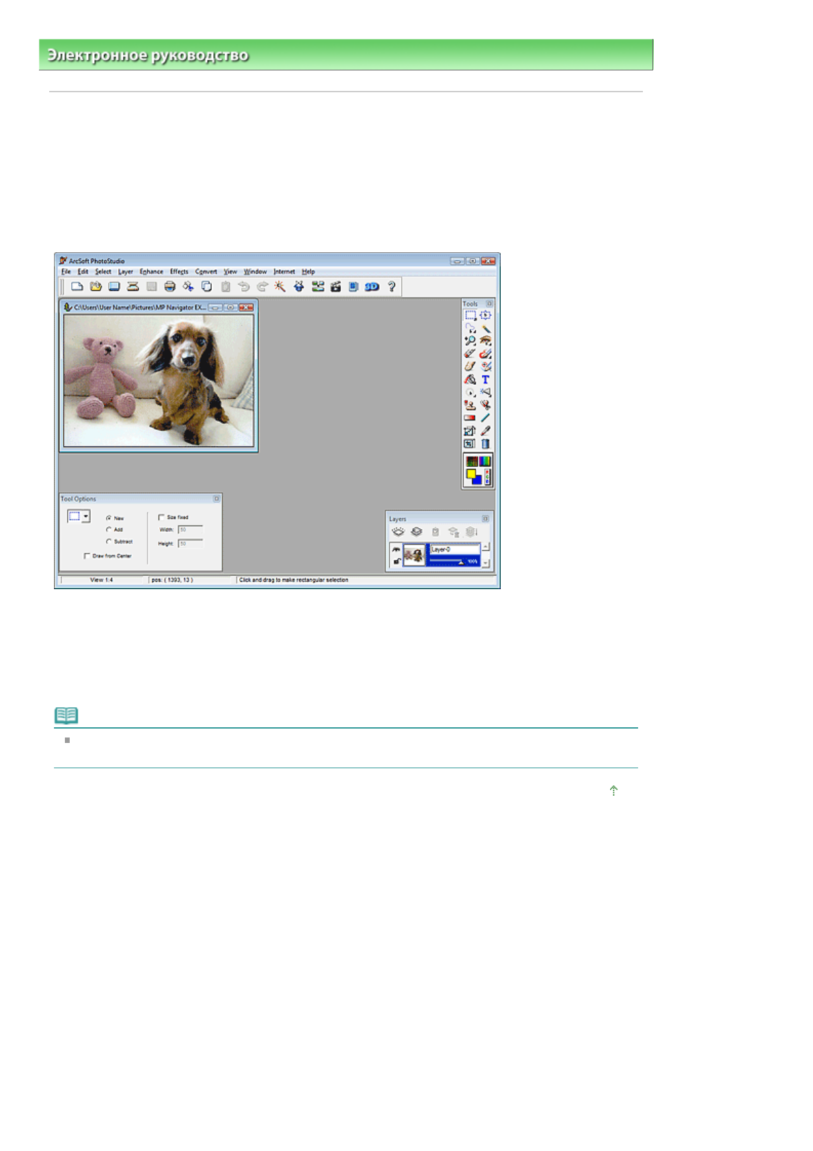The width and height of the screenshot is (813, 1151).
Task: Open the Enhance menu
Action: click(x=151, y=272)
